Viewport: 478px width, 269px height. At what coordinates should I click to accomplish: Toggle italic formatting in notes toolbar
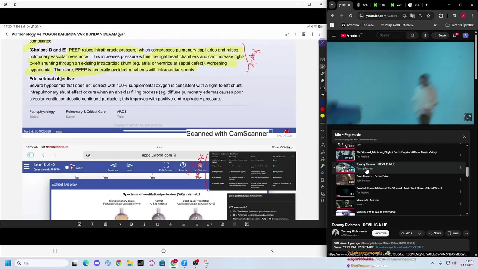[x=144, y=224]
